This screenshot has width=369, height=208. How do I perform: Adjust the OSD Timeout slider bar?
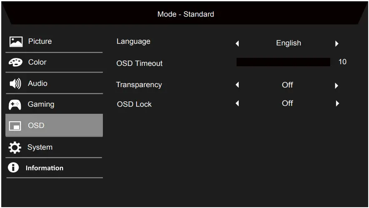click(283, 63)
